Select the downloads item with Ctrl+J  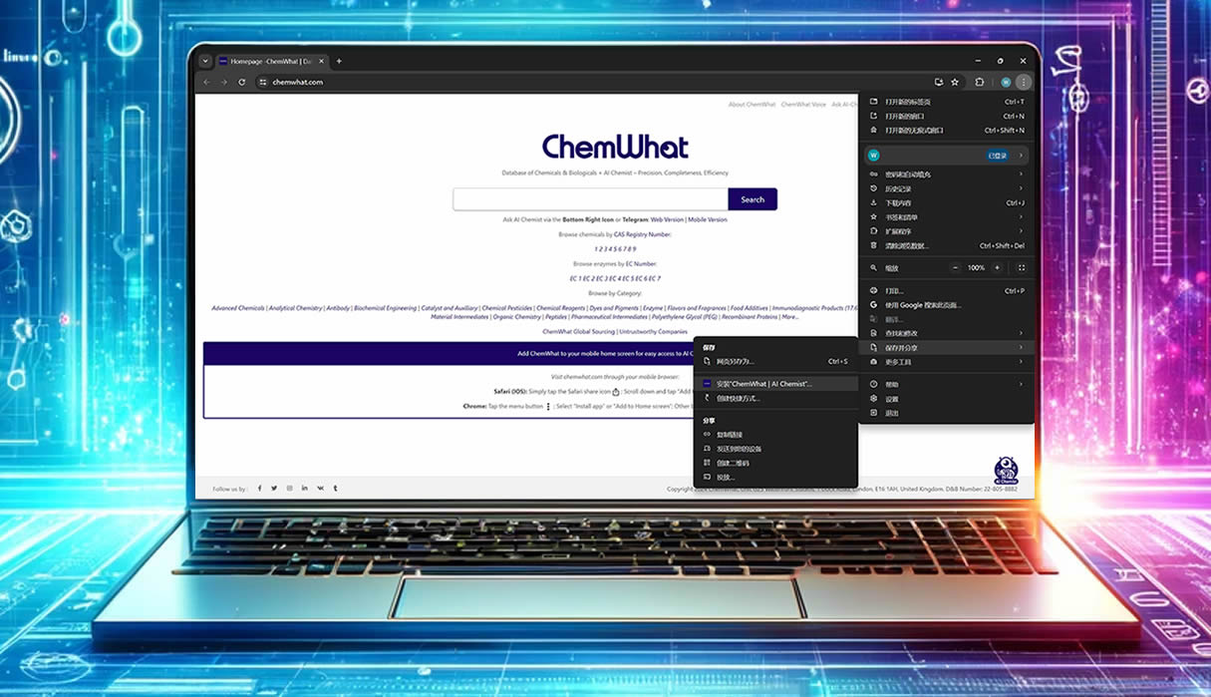pos(947,202)
